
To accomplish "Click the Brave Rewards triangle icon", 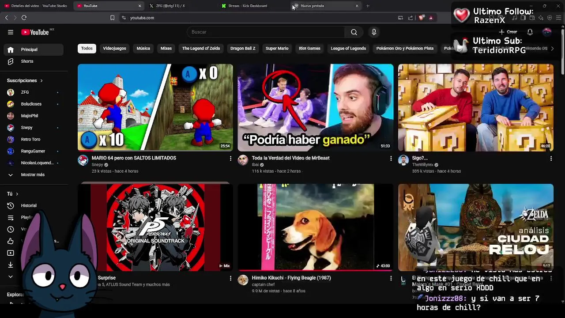I will [x=431, y=18].
